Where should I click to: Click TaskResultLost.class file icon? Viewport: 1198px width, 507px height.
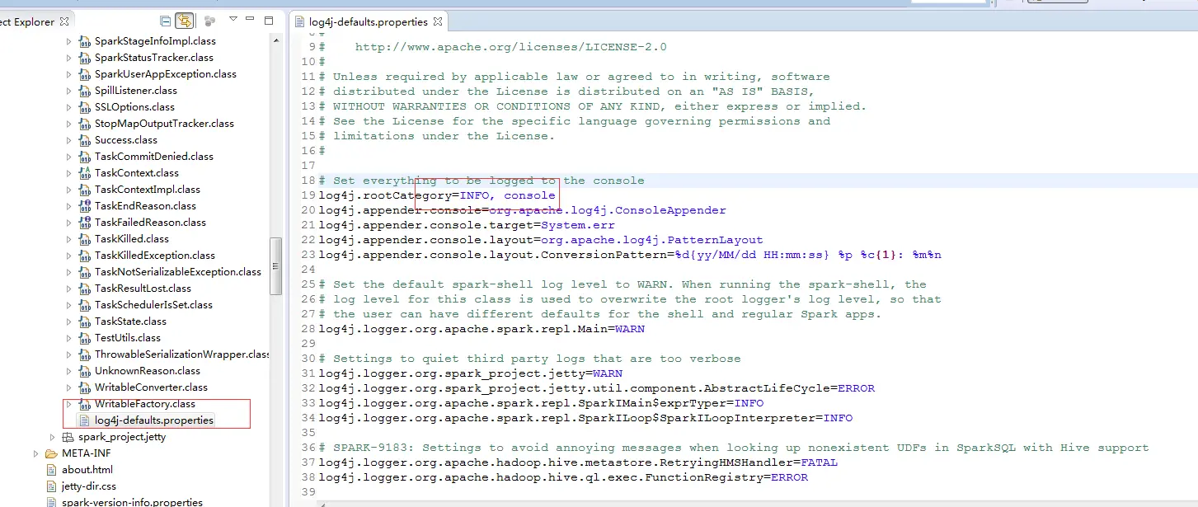click(x=84, y=289)
